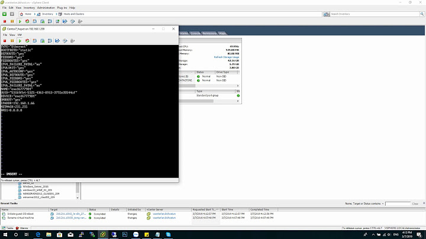Sort by Requested Start Time column header
Image resolution: width=426 pixels, height=239 pixels.
pyautogui.click(x=206, y=209)
